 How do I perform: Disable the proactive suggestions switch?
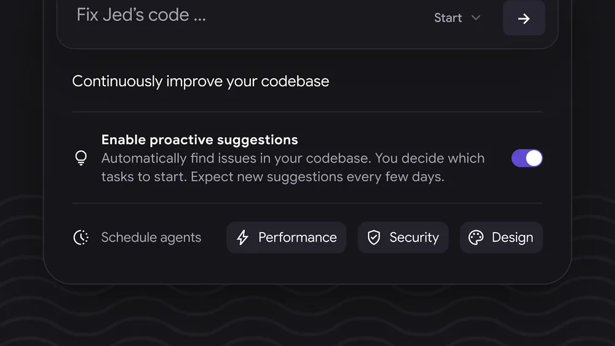click(x=527, y=158)
